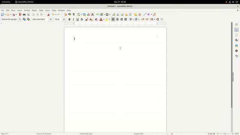Click the font size input field
The height and width of the screenshot is (135, 240).
[58, 19]
